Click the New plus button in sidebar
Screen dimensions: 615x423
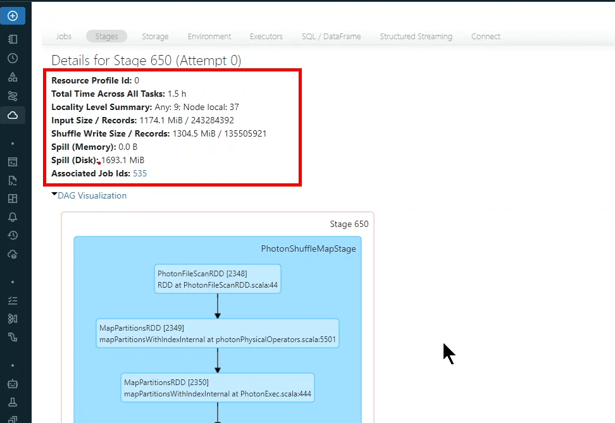[x=13, y=16]
